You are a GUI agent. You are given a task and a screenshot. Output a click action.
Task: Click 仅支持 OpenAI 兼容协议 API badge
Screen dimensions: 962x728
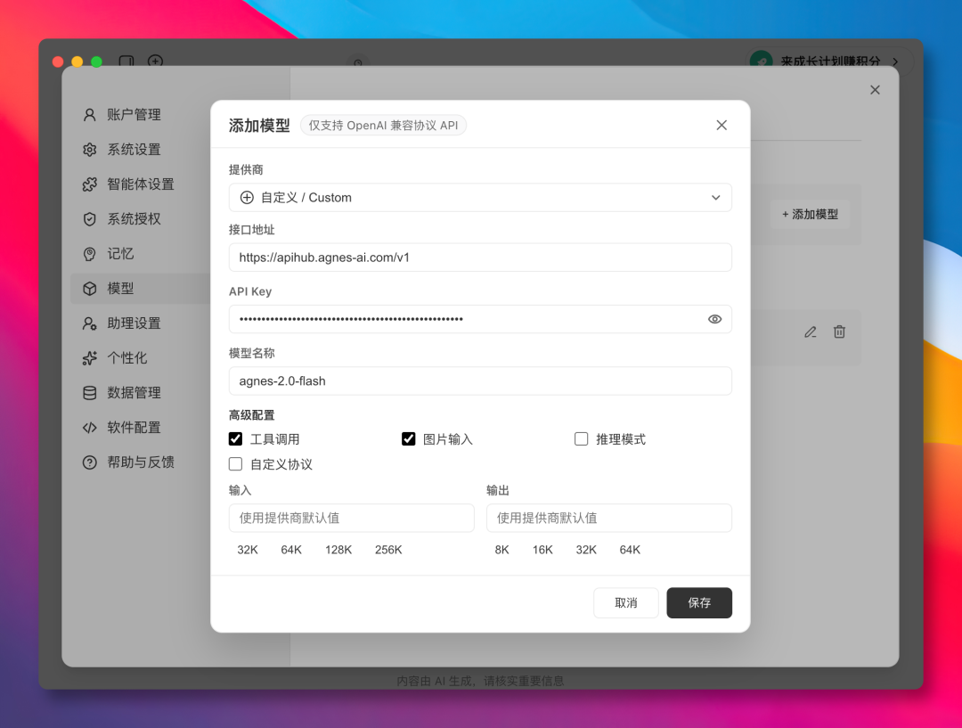[383, 126]
